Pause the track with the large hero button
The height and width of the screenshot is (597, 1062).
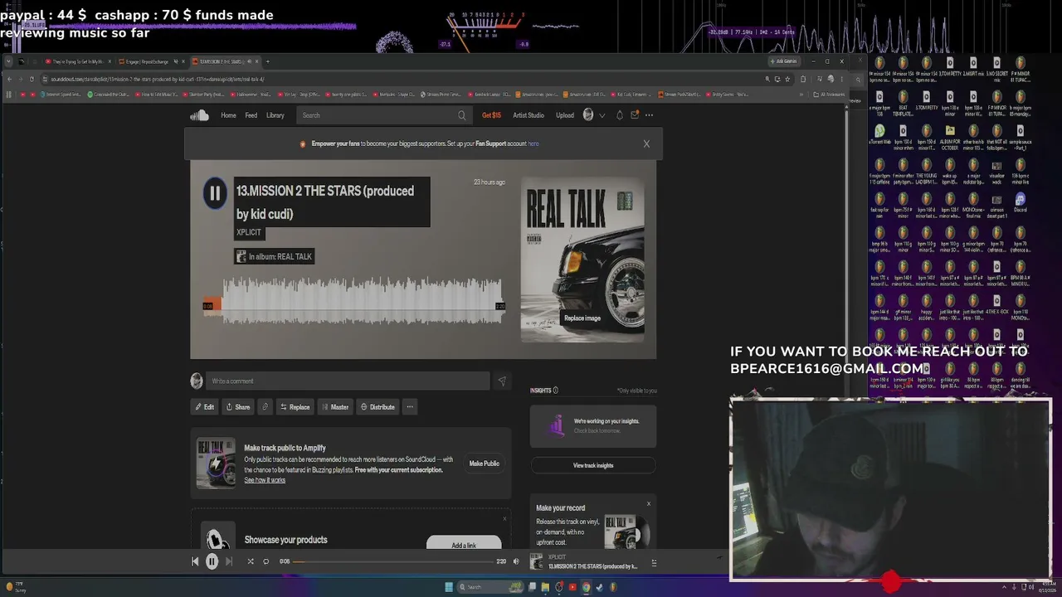coord(215,193)
